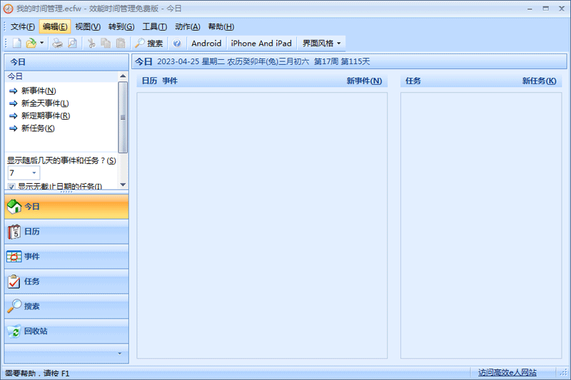Image resolution: width=571 pixels, height=380 pixels.
Task: Click the 搜索 toolbar button
Action: coord(148,43)
